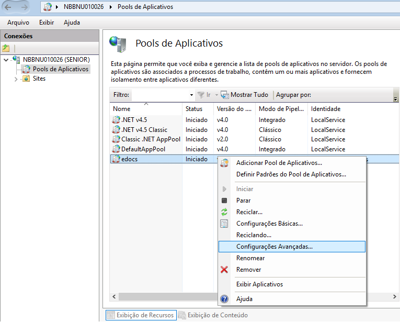Sort by the Status column header

point(198,109)
